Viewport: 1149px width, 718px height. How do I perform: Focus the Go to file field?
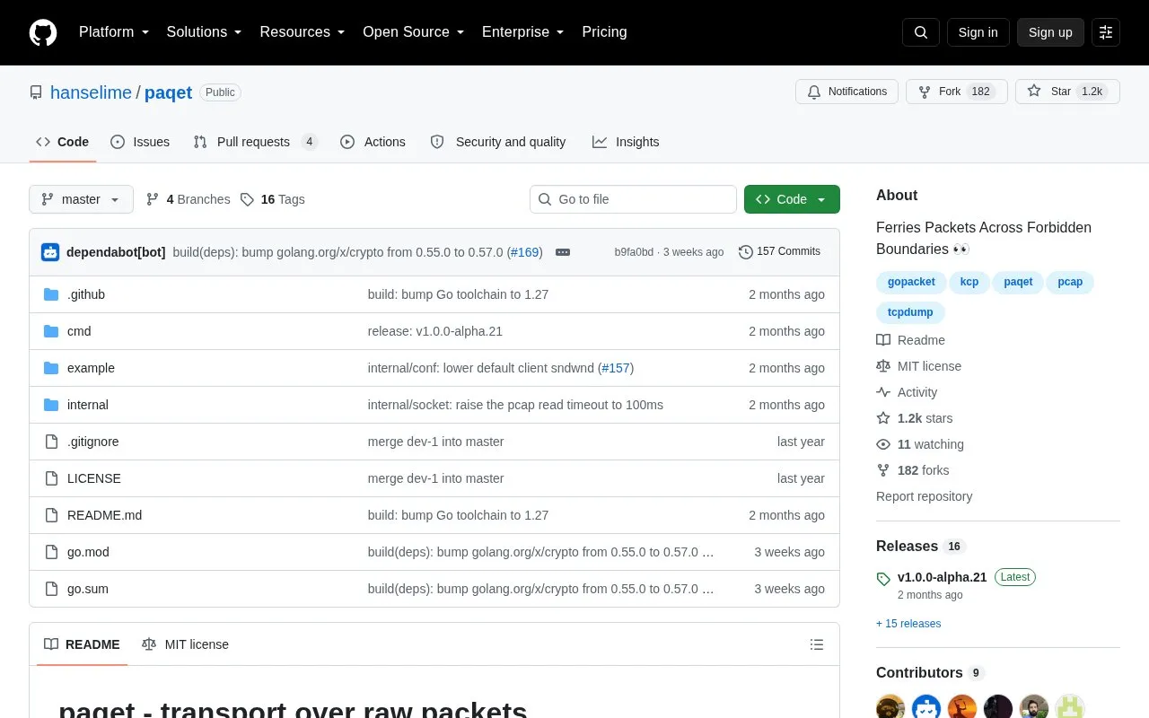tap(633, 199)
